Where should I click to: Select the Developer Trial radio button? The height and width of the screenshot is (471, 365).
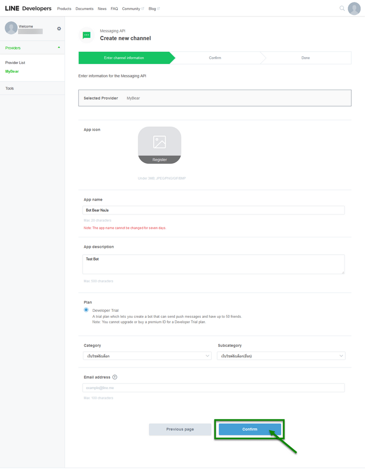86,310
